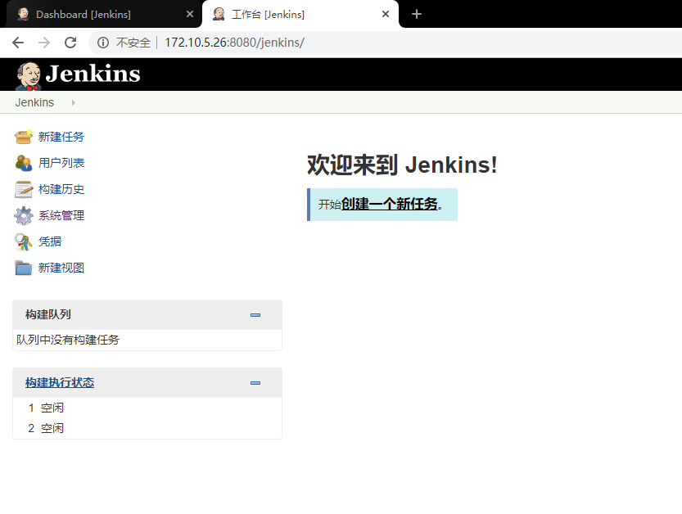
Task: Click the browser forward arrow
Action: 44,43
